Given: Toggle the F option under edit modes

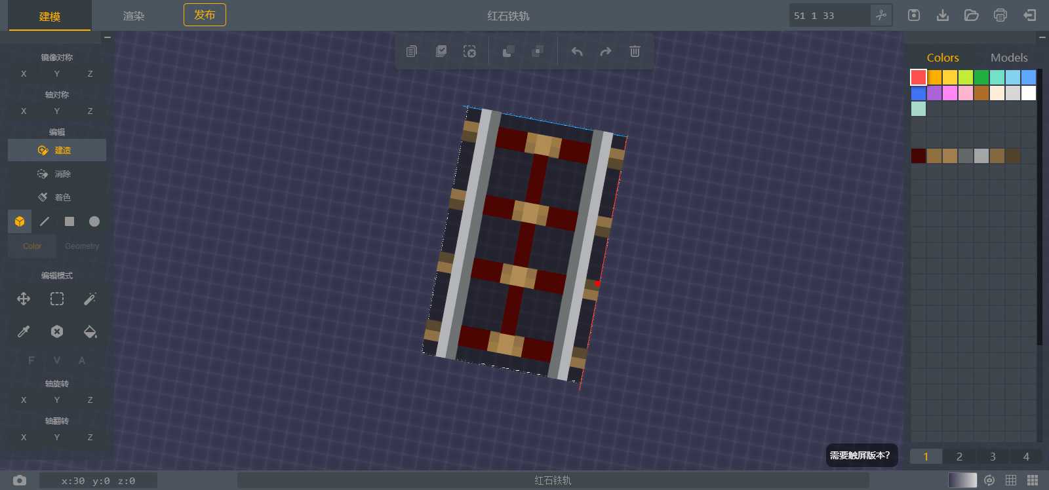Looking at the screenshot, I should pos(31,360).
